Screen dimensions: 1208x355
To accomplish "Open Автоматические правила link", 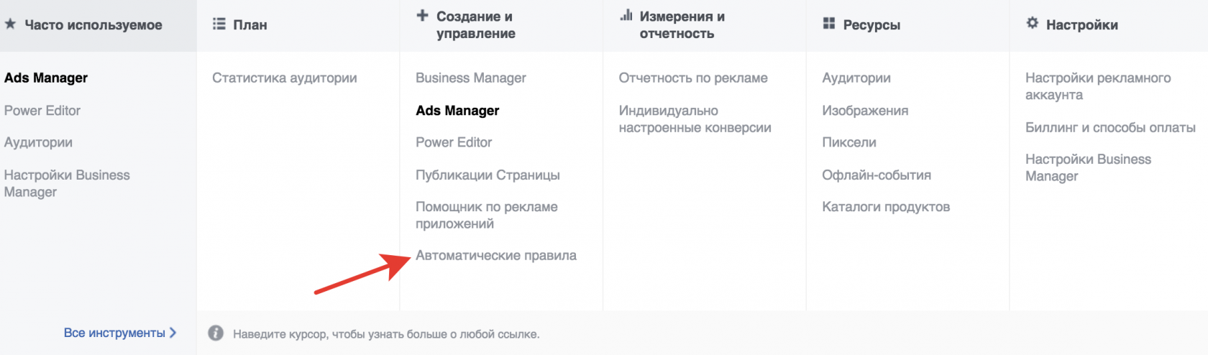I will [x=495, y=255].
